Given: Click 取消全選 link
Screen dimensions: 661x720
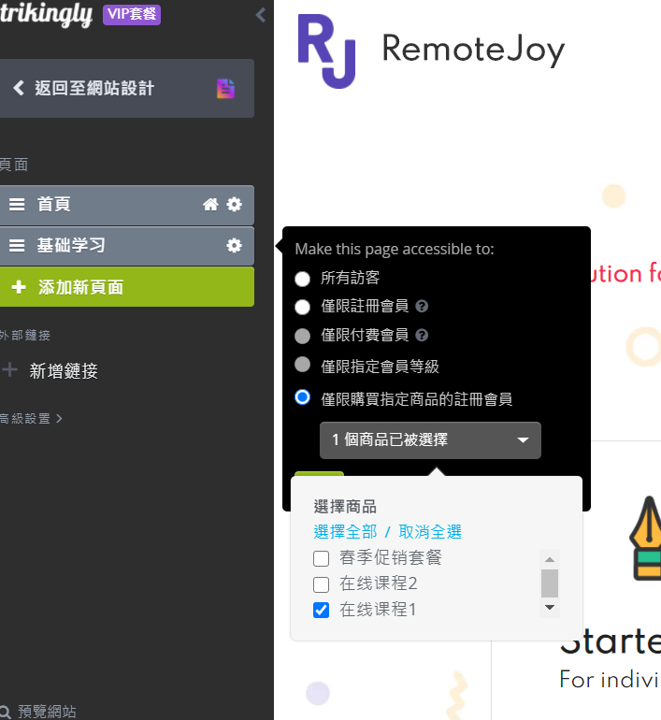Looking at the screenshot, I should point(430,532).
